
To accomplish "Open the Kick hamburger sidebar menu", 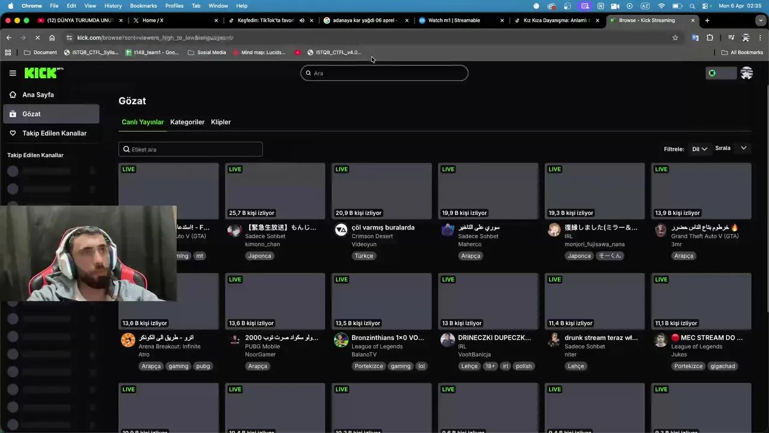I will click(13, 73).
